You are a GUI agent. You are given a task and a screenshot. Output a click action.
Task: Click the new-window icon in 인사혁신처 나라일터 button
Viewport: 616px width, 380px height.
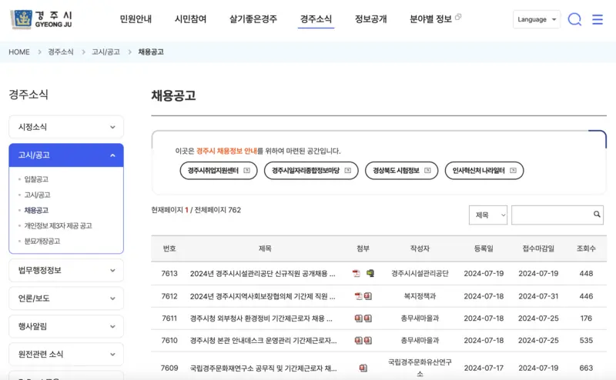tap(513, 170)
